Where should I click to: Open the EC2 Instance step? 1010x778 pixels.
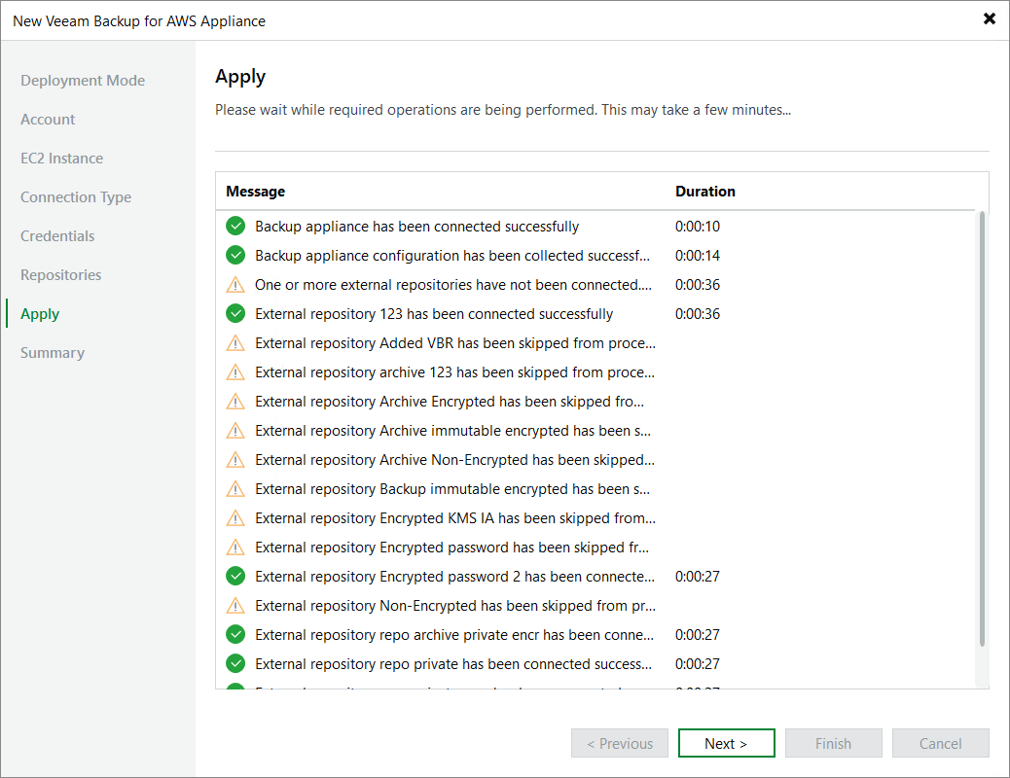(62, 159)
